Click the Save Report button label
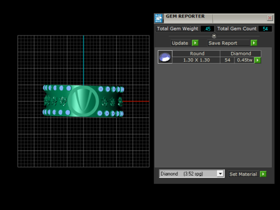The image size is (280, 210). click(223, 43)
